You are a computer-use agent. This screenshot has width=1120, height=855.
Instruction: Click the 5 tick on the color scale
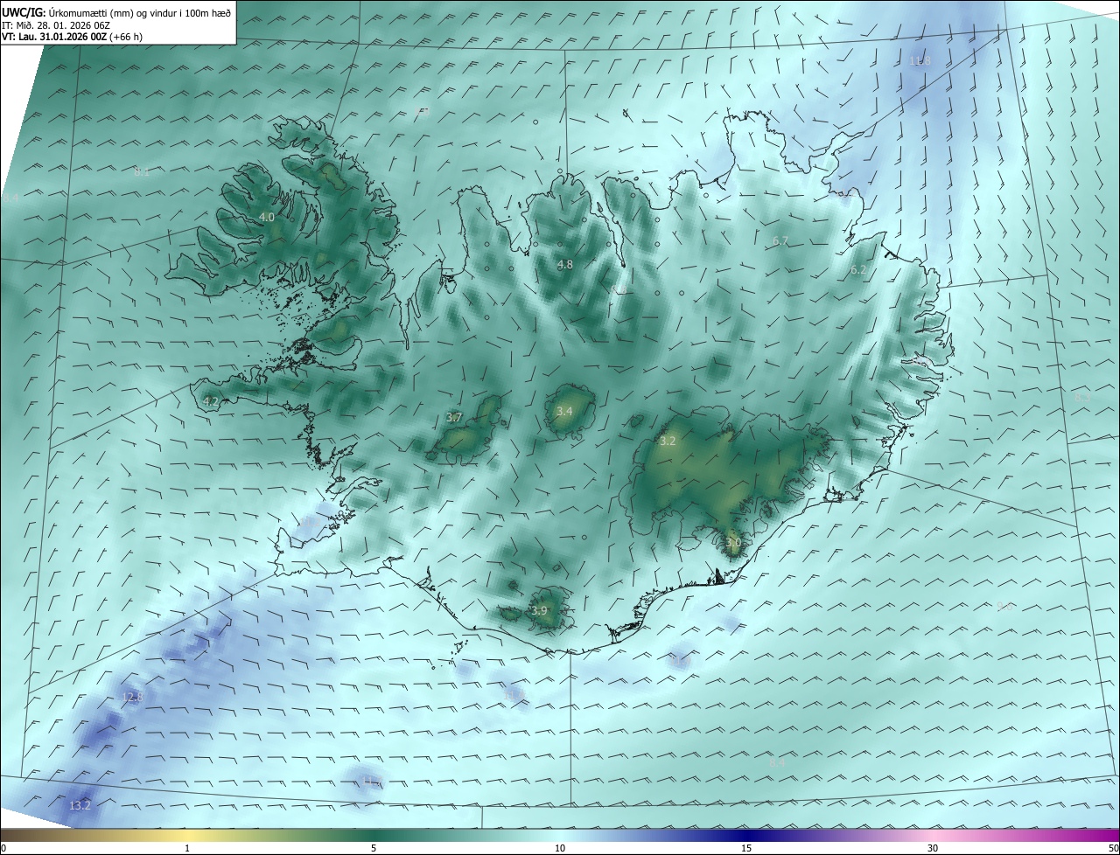[374, 848]
